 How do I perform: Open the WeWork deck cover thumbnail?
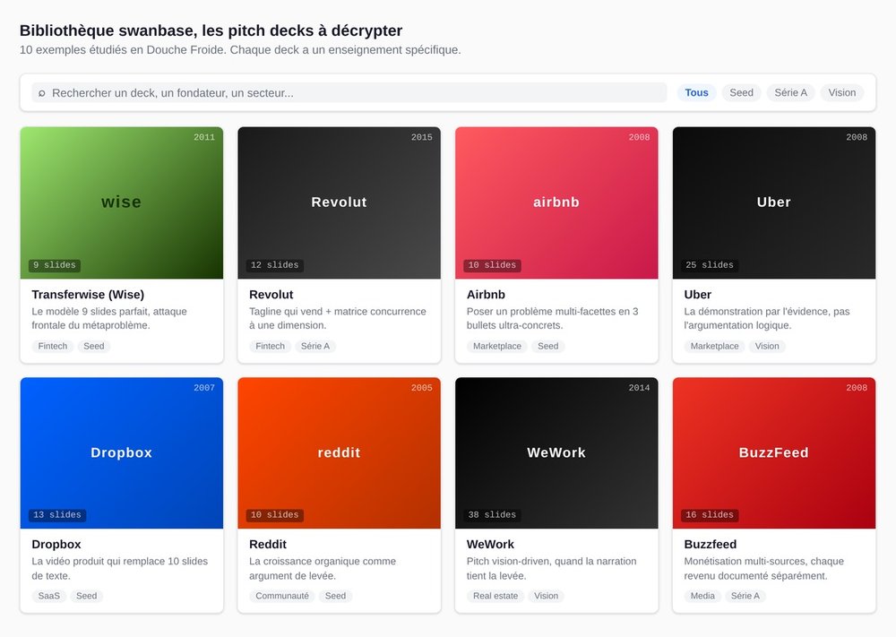556,453
